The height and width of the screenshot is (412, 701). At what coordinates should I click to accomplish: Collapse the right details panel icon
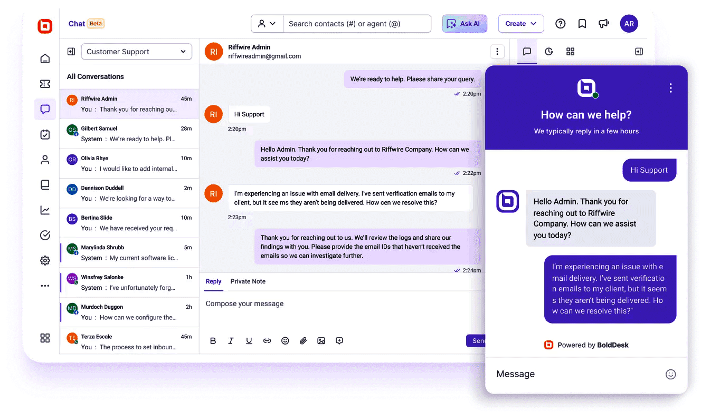[639, 52]
